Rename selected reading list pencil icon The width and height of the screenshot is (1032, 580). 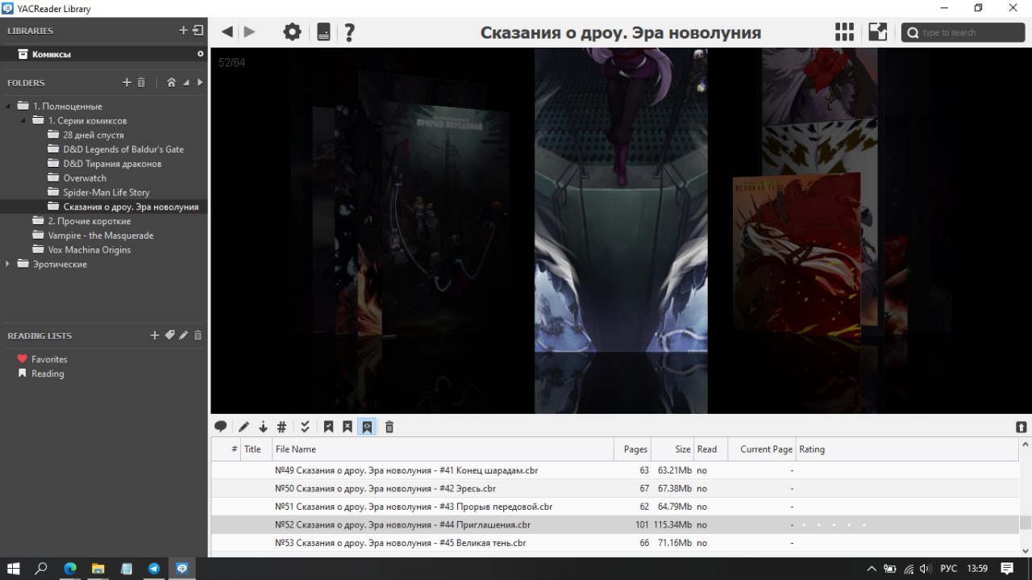[x=184, y=336]
